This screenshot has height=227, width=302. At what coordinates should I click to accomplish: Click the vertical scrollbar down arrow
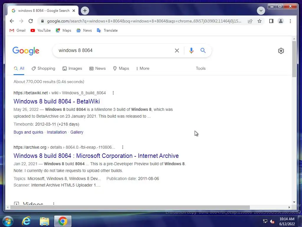(x=294, y=202)
